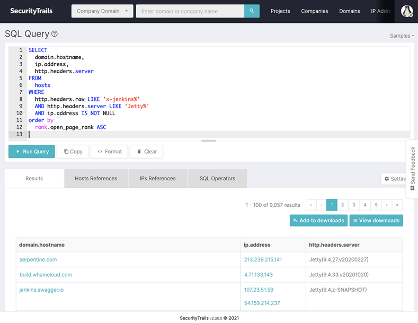Select results page 5
Viewport: 418px width, 323px height.
pyautogui.click(x=376, y=205)
